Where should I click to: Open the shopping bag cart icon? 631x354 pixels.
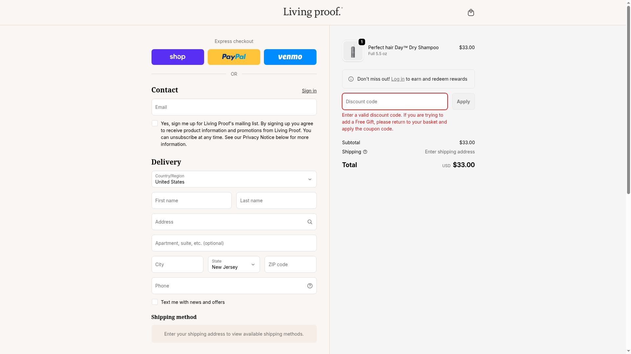pos(471,12)
